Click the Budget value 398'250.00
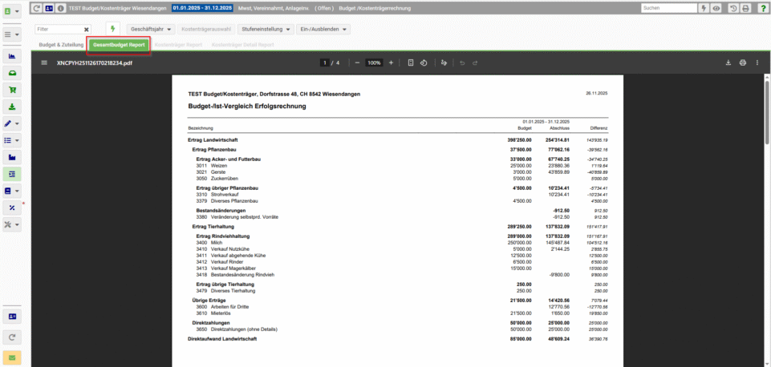Screen dimensions: 771x367 (x=519, y=140)
